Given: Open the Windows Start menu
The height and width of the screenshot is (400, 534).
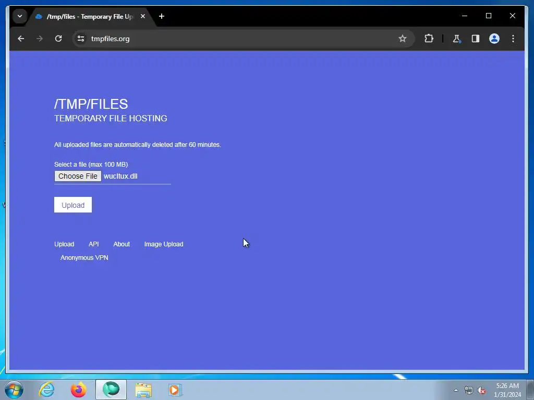Looking at the screenshot, I should click(x=14, y=390).
